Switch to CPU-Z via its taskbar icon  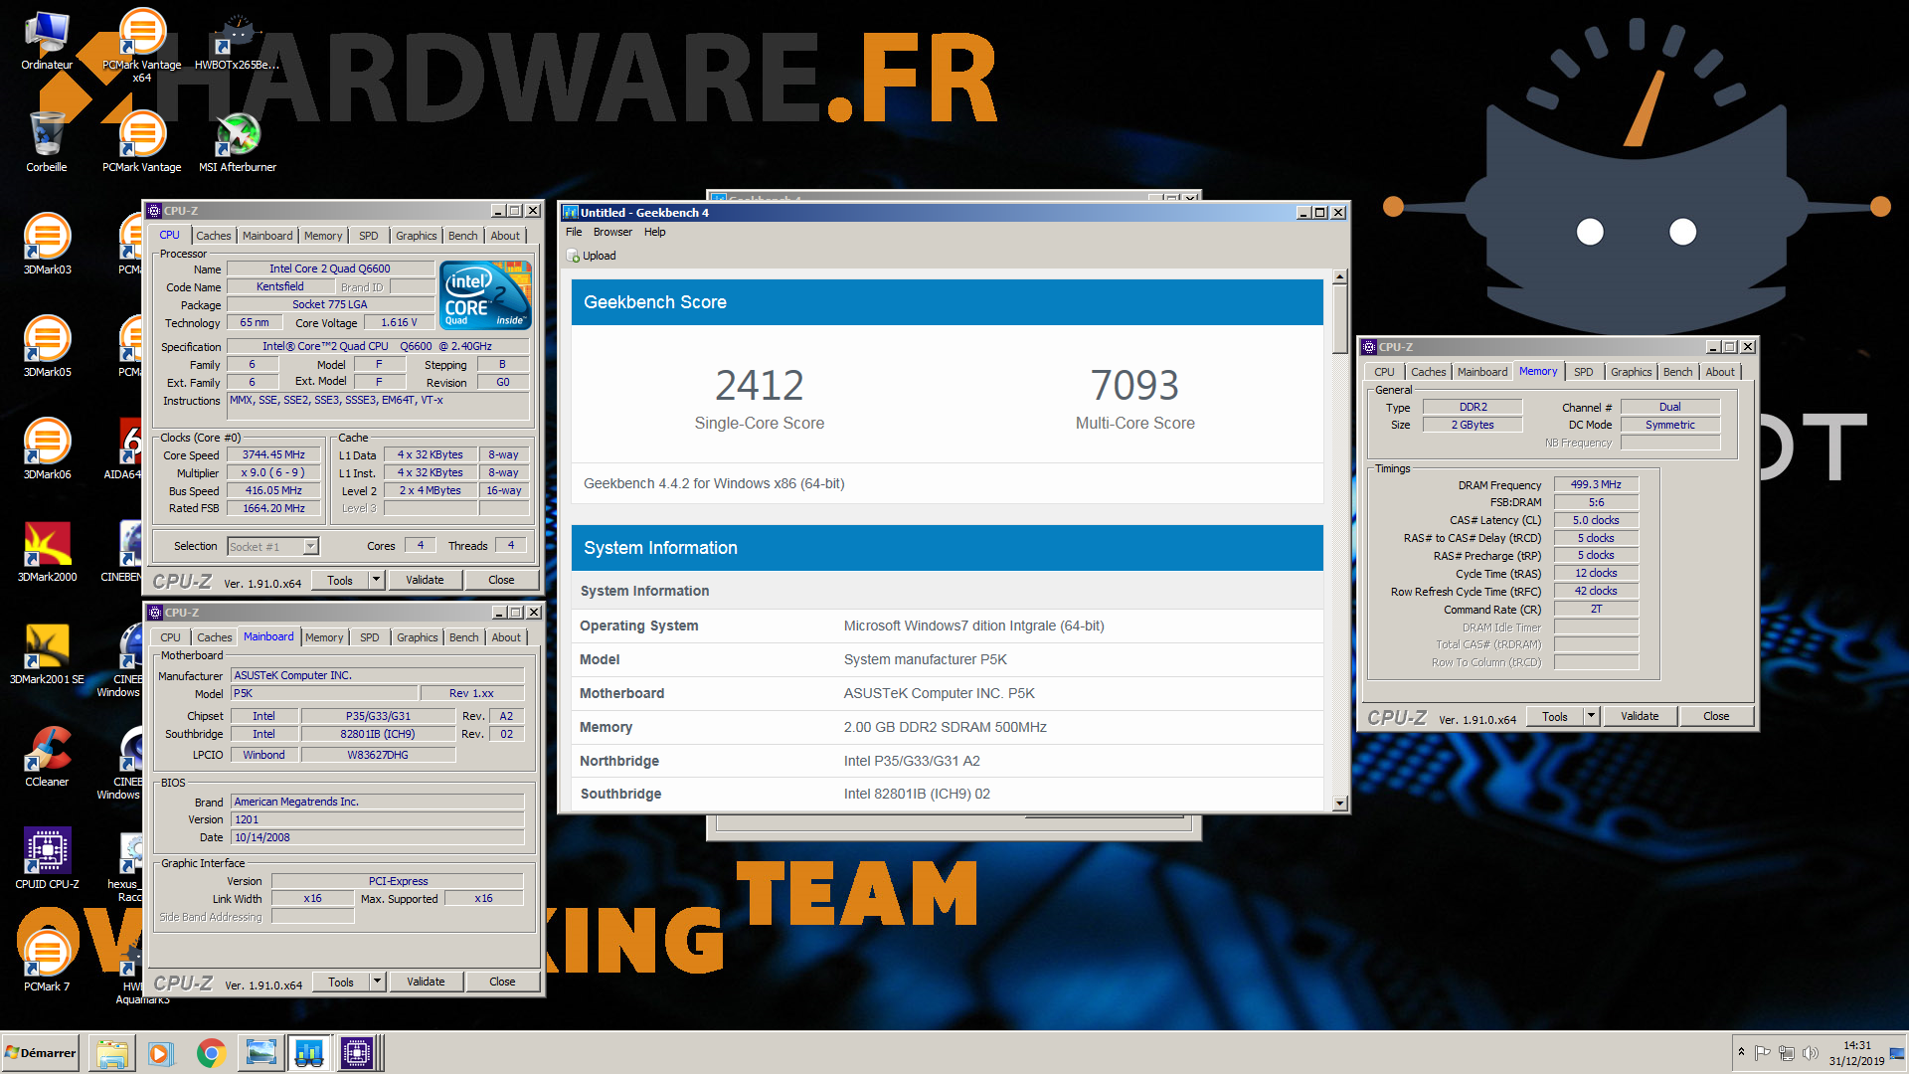[x=357, y=1053]
